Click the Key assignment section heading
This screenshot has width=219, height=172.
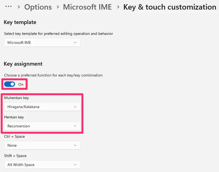point(23,64)
